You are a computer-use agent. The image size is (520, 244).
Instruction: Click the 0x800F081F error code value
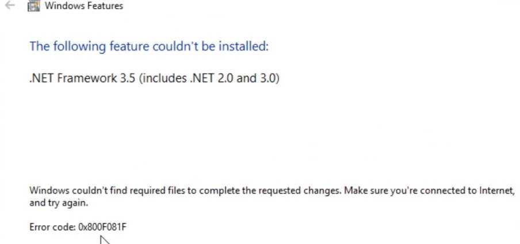point(102,227)
